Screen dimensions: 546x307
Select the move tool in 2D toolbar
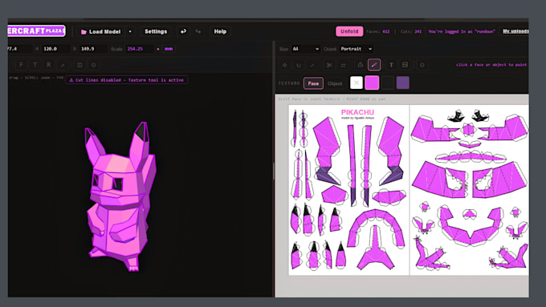(x=285, y=65)
